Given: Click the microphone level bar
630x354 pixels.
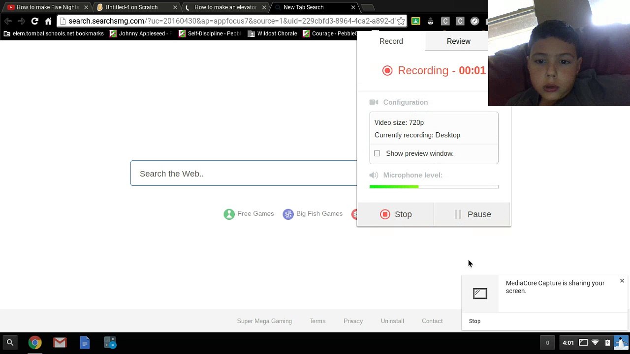Looking at the screenshot, I should pyautogui.click(x=434, y=187).
